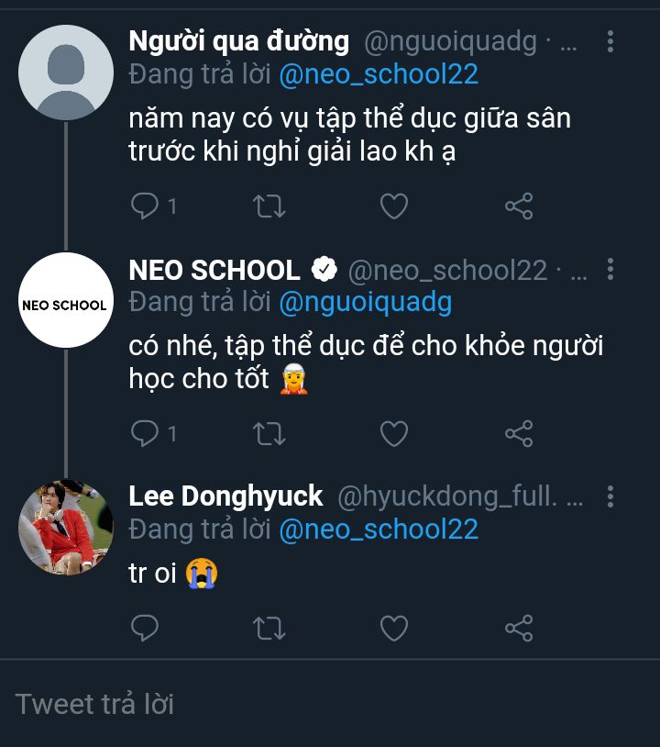
Task: Open more options for Người qua đường's tweet
Action: 610,41
